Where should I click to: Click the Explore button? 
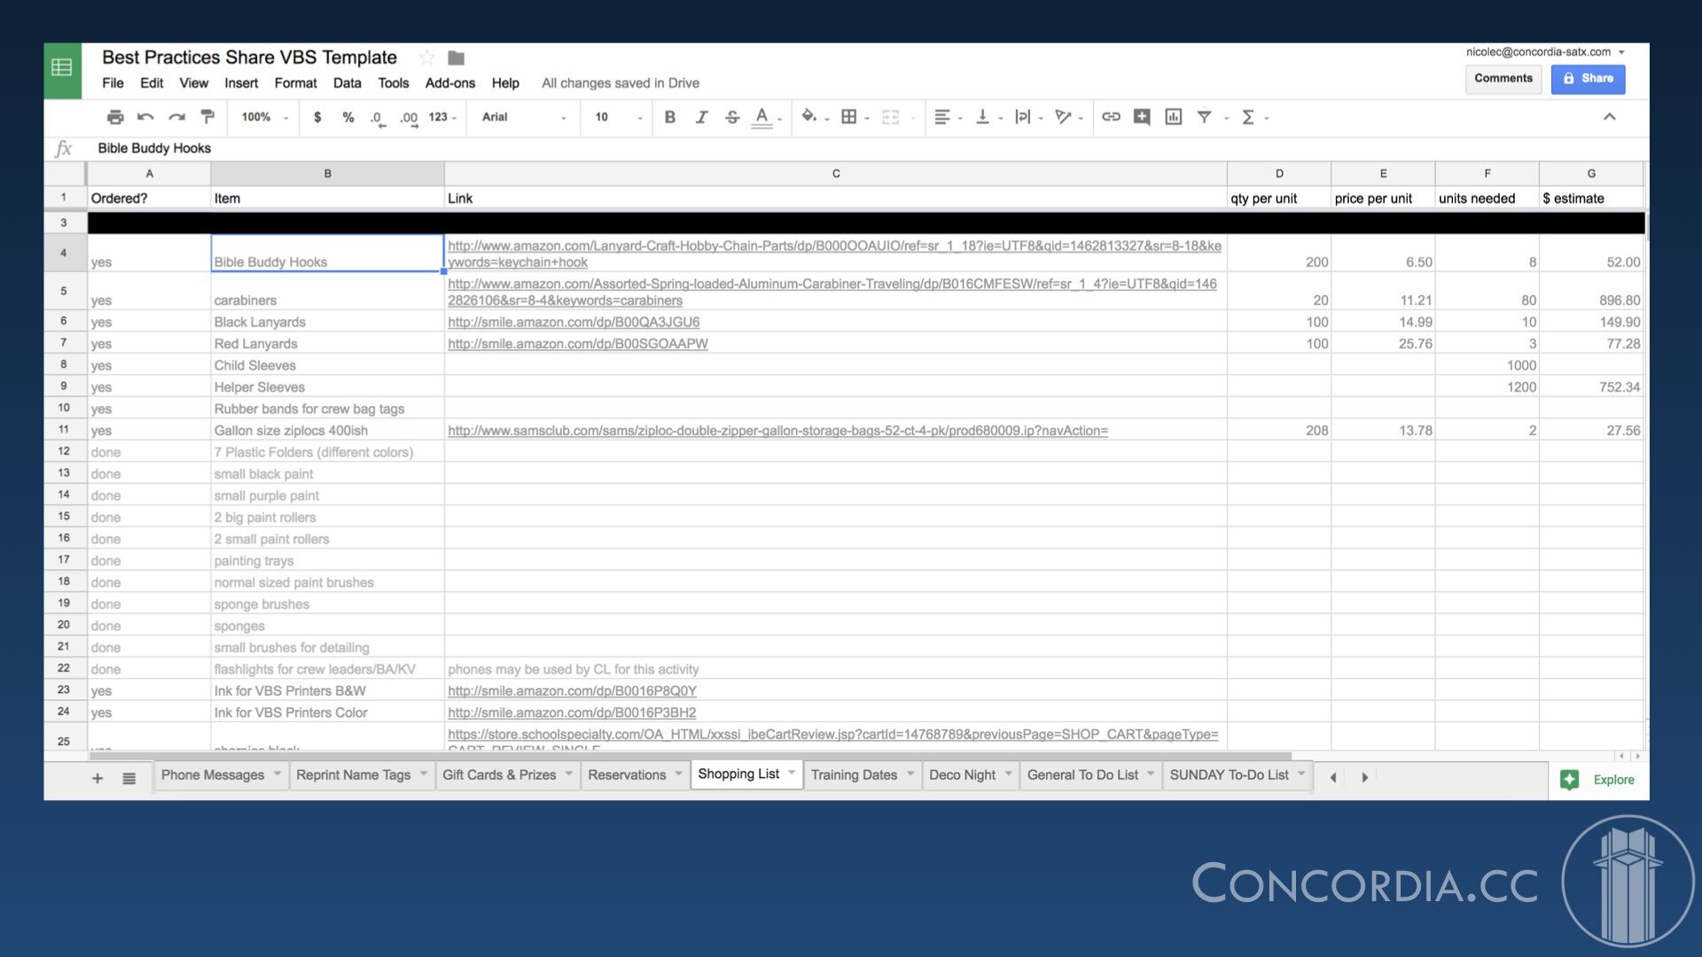(x=1598, y=780)
